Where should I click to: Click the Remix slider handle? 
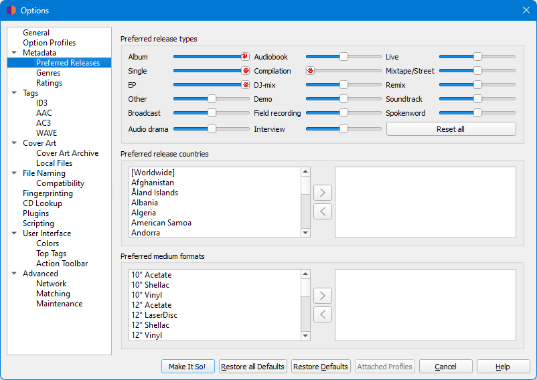tap(477, 85)
